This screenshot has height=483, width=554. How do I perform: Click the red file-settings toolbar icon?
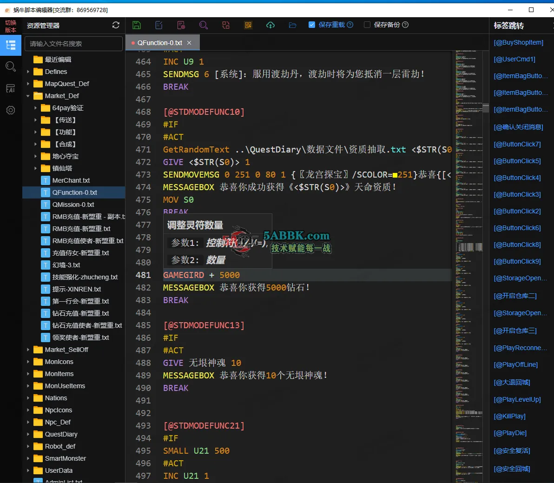pyautogui.click(x=181, y=25)
